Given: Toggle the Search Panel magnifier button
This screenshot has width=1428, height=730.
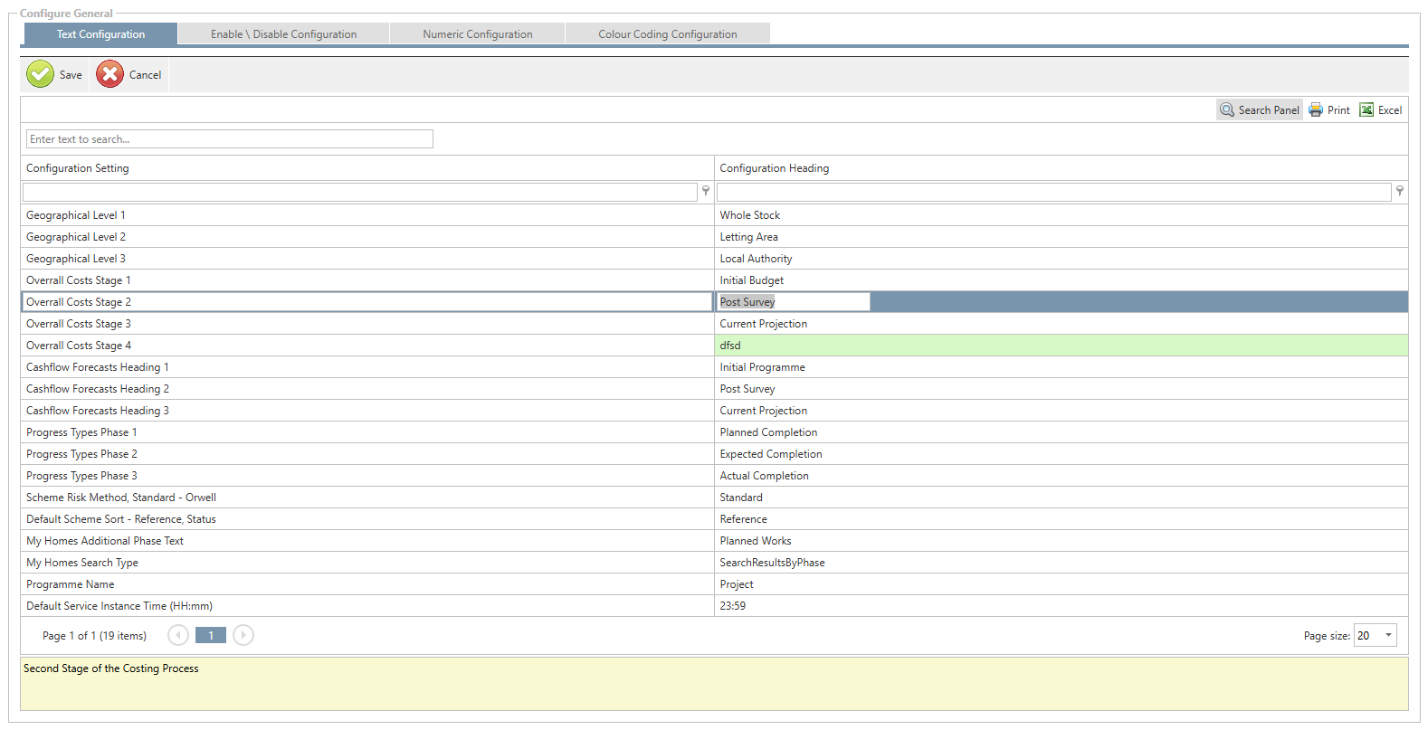Looking at the screenshot, I should 1227,110.
